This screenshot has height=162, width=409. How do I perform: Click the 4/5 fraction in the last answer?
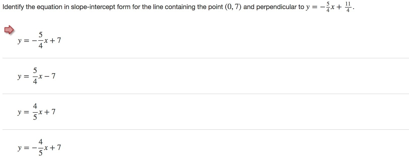pyautogui.click(x=41, y=147)
